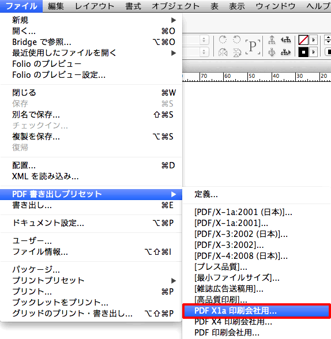Choose プリント... from the File menu
The height and width of the screenshot is (339, 331).
[91, 292]
